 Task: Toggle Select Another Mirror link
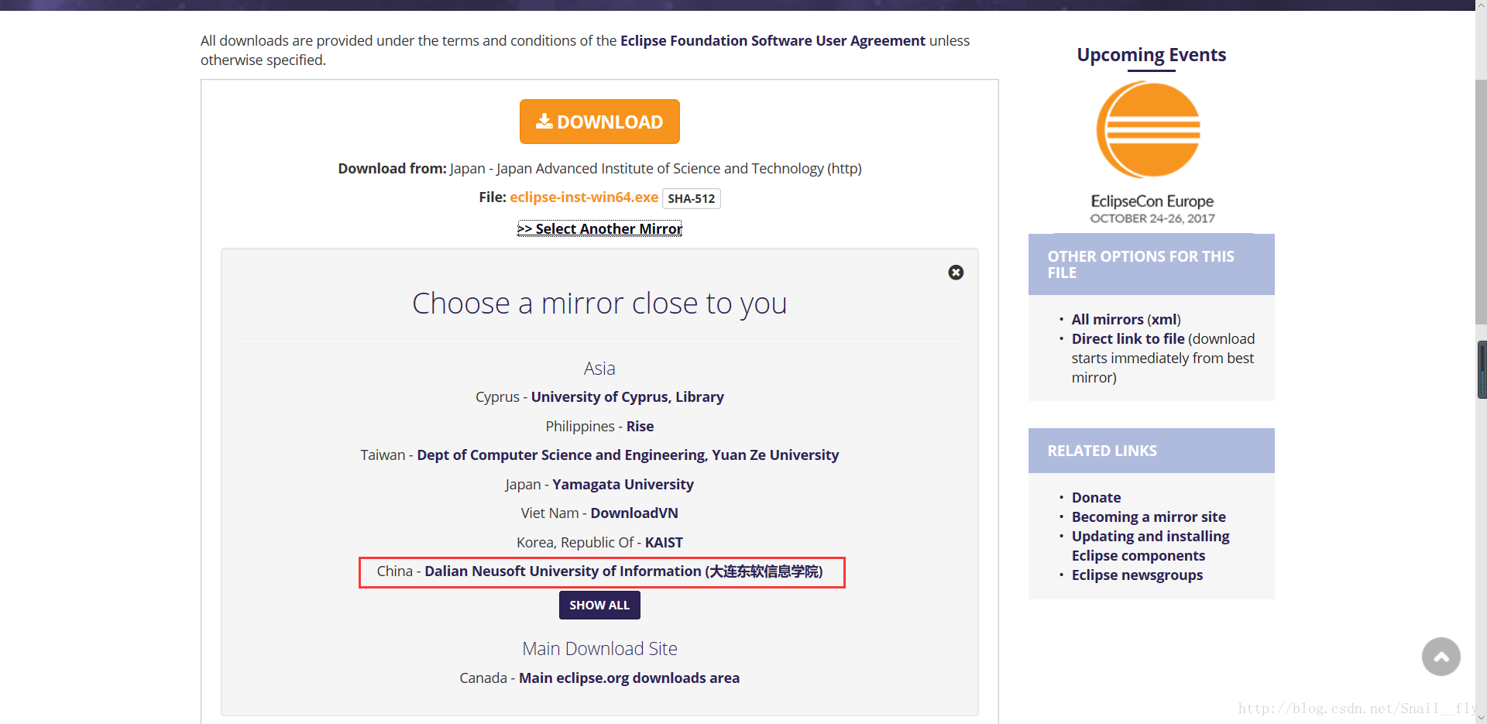click(599, 228)
